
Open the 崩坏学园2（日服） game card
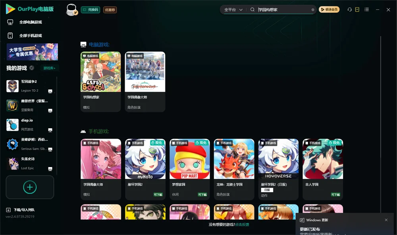[x=279, y=169]
